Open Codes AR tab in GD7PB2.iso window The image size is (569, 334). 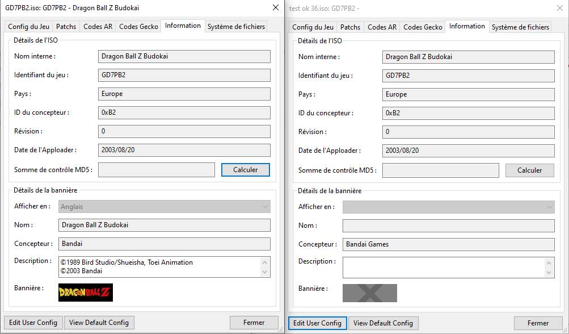click(98, 27)
